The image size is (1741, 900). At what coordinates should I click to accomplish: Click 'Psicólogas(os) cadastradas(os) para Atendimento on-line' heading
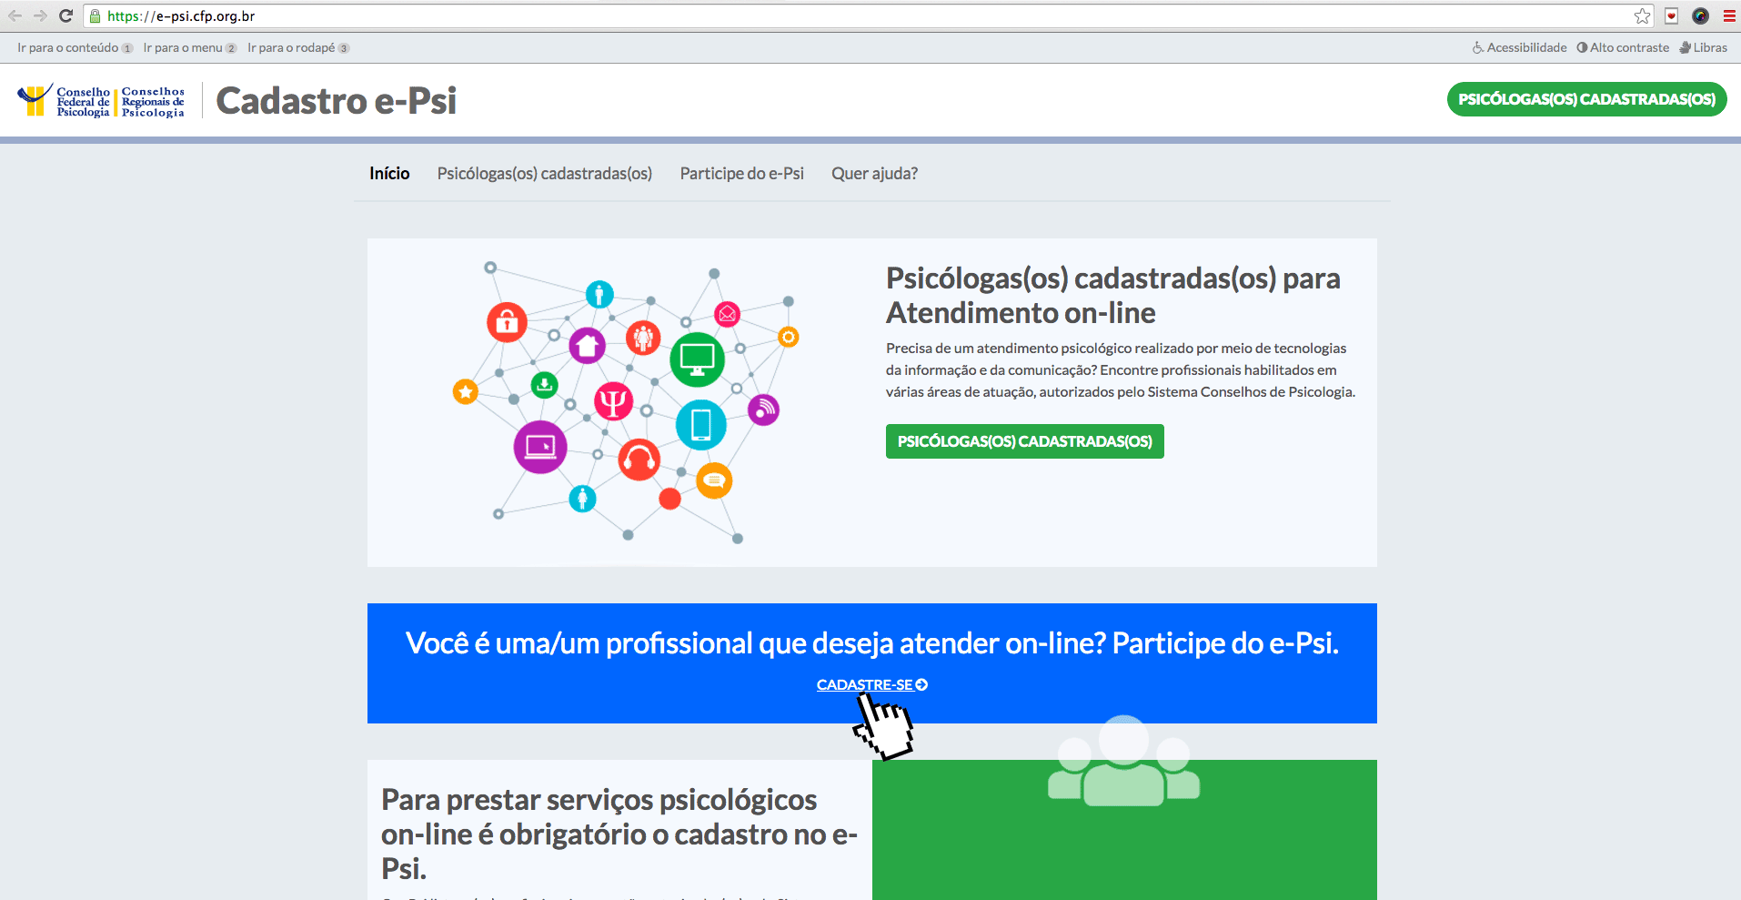1112,295
